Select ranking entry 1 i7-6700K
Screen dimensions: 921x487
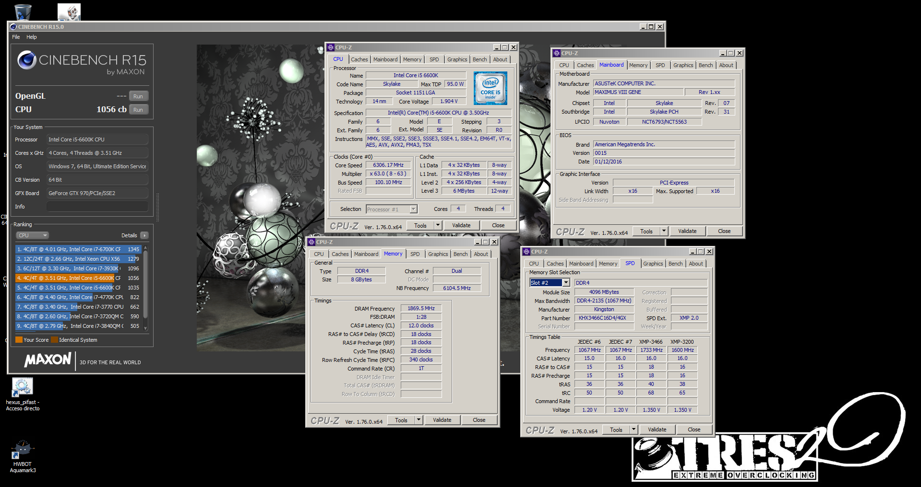pyautogui.click(x=78, y=249)
